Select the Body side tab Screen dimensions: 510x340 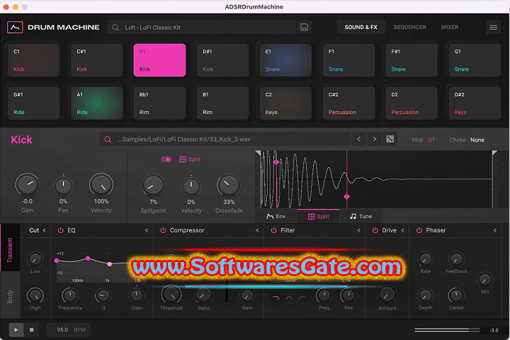click(x=10, y=297)
